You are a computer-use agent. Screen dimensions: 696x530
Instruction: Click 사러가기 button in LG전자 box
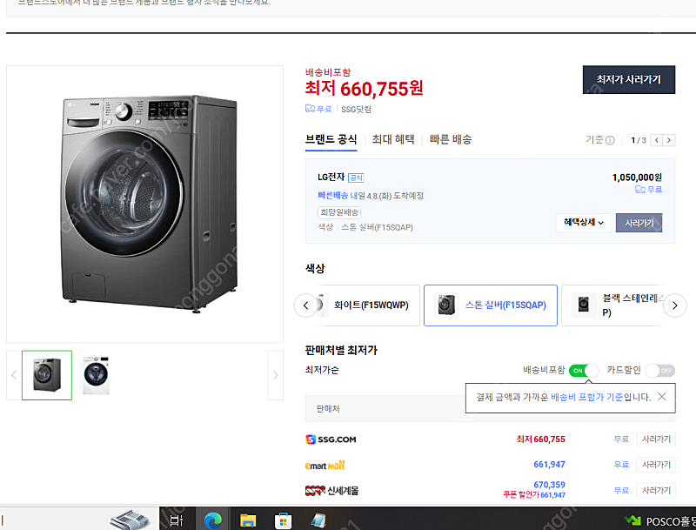click(x=639, y=223)
